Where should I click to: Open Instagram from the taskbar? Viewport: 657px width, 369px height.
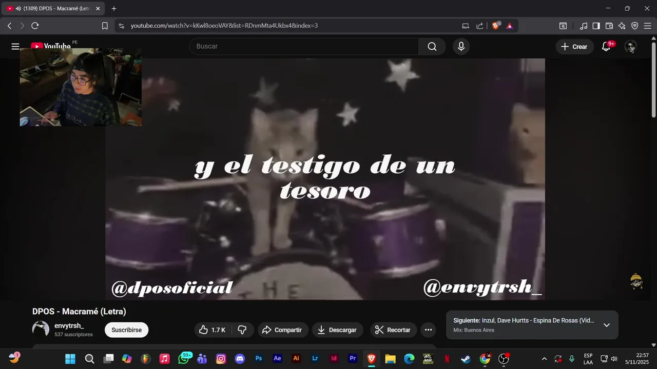pos(221,359)
